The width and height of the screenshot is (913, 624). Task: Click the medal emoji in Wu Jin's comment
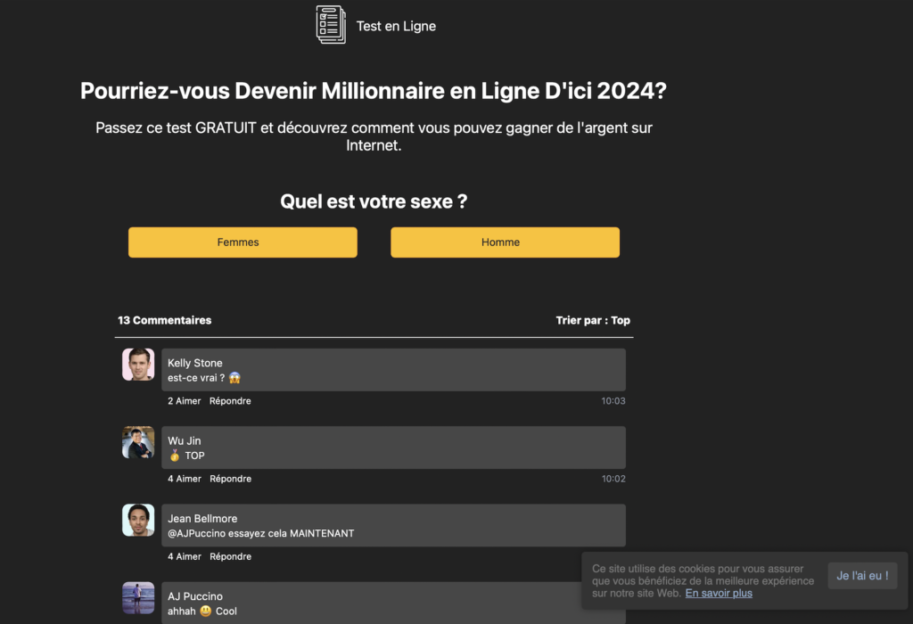pyautogui.click(x=175, y=456)
